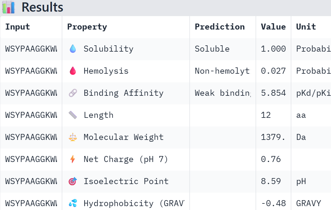Click the 5.854 binding affinity value

tap(273, 93)
